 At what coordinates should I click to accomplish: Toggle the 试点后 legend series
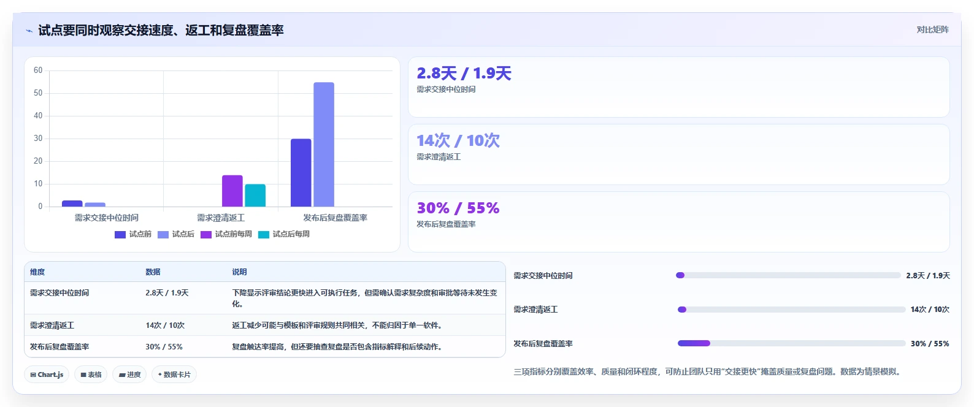tap(176, 234)
